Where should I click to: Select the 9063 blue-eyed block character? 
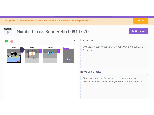point(50,56)
